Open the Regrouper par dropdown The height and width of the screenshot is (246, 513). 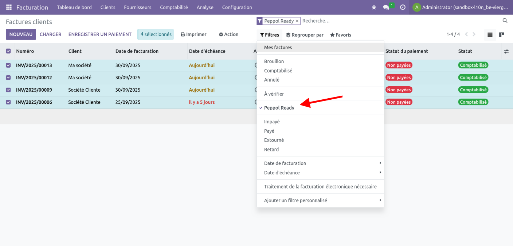pyautogui.click(x=305, y=35)
